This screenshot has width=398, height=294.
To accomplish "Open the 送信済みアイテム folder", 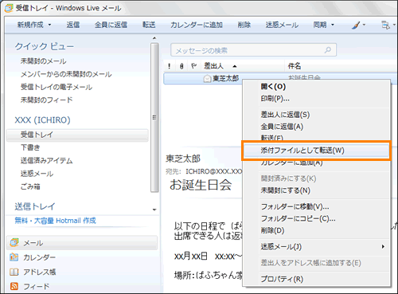I will pos(47,161).
